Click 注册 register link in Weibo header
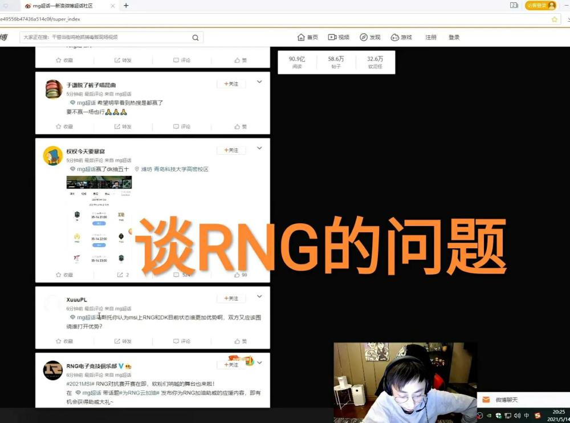This screenshot has width=570, height=423. pyautogui.click(x=431, y=37)
